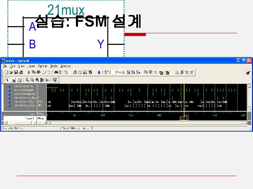The width and height of the screenshot is (253, 189).
Task: Click the Run All icon
Action: (x=138, y=72)
